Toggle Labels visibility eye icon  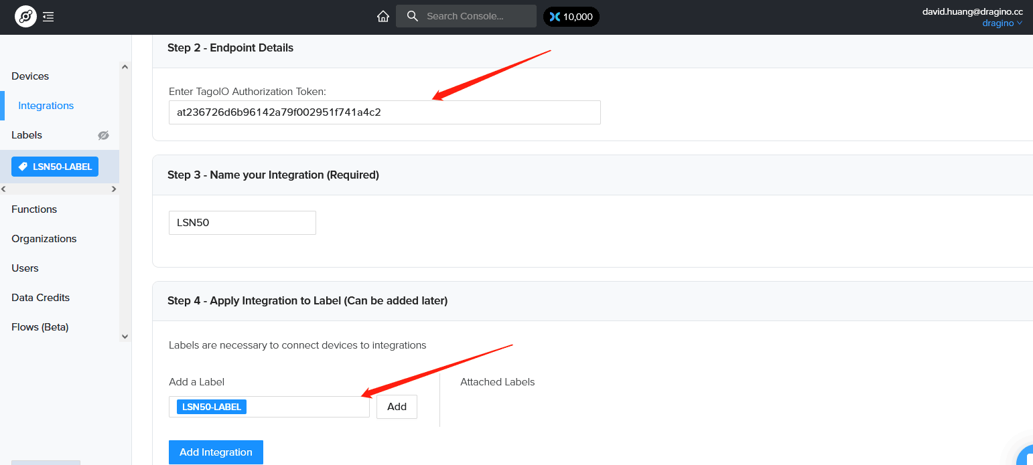click(x=103, y=135)
